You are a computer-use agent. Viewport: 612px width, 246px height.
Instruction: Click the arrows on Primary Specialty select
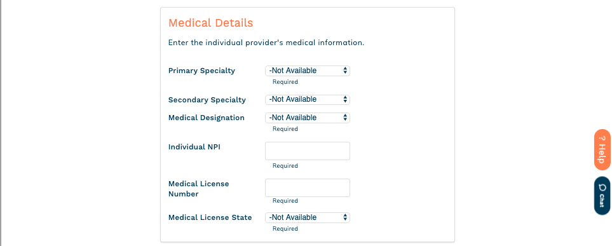click(x=345, y=71)
